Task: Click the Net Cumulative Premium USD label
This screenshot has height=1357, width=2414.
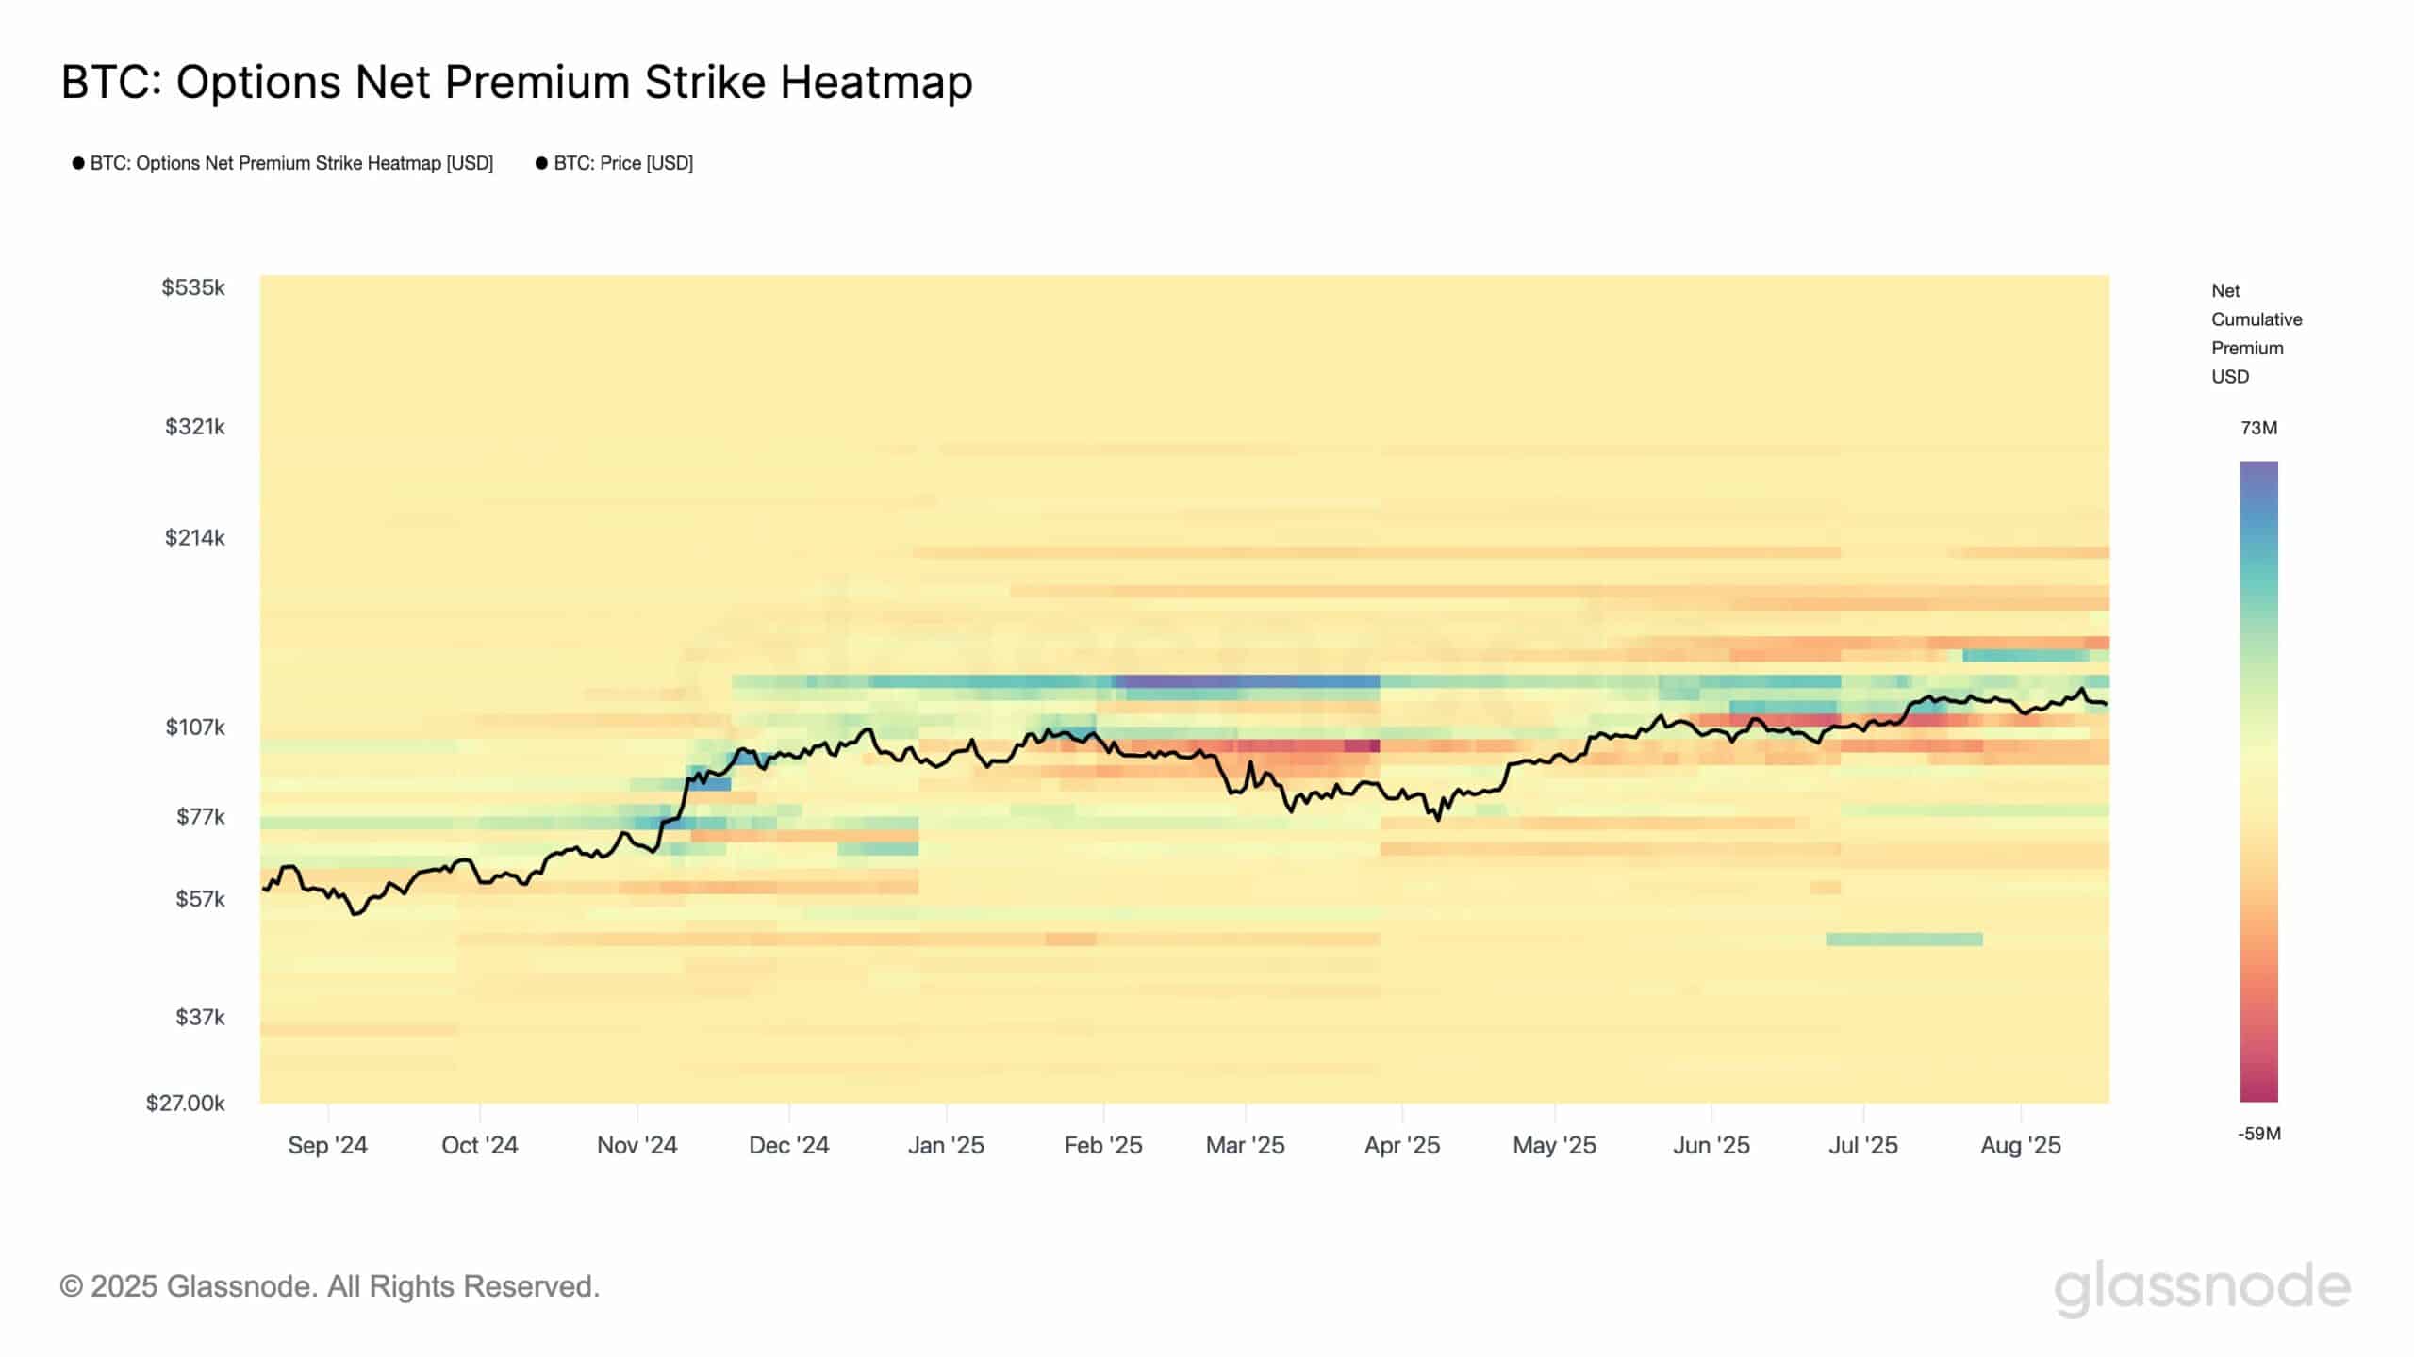Action: coord(2256,334)
